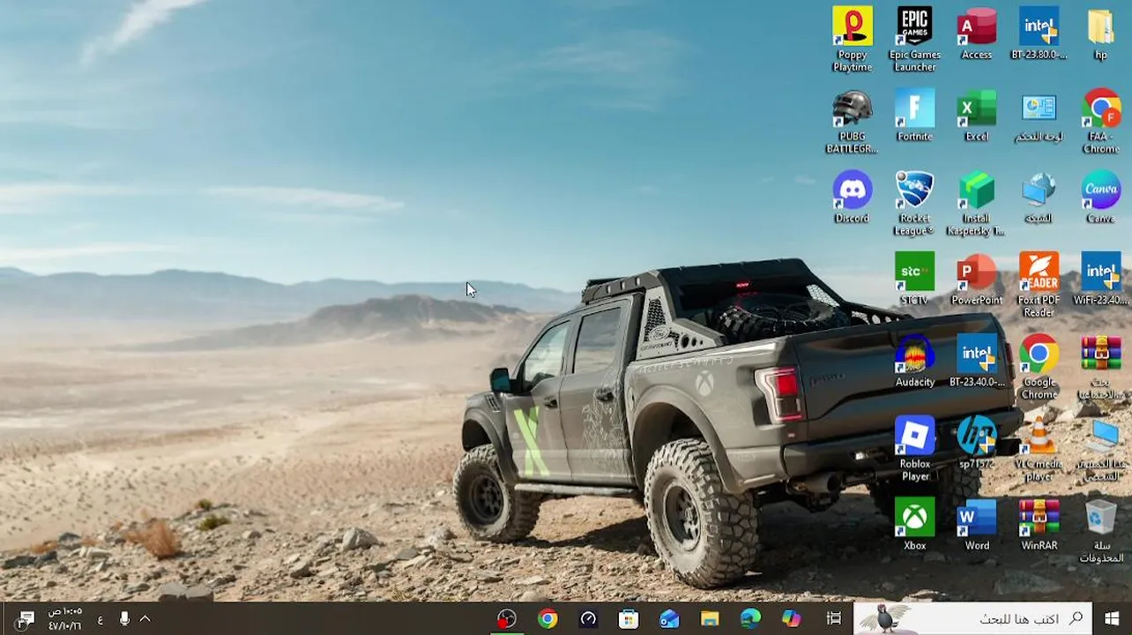Select the sp71572 HP installer icon
Image resolution: width=1132 pixels, height=635 pixels.
coord(977,443)
